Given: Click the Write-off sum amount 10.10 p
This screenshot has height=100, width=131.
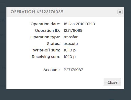Looking at the screenshot, I should (69, 50).
